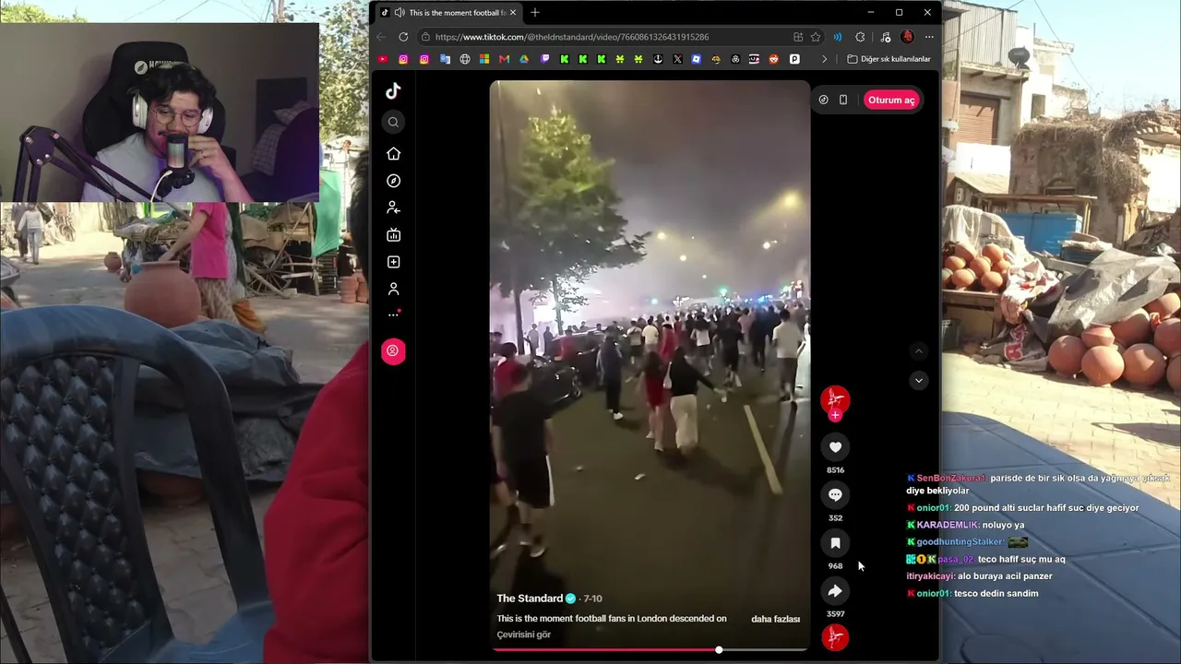Open the browser settings three-dot menu

tap(929, 37)
